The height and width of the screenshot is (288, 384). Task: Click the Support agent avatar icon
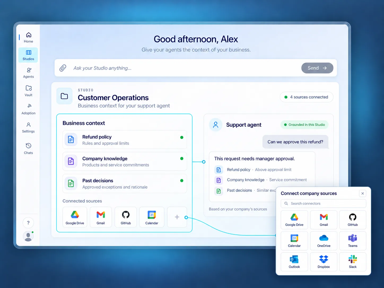tap(216, 125)
